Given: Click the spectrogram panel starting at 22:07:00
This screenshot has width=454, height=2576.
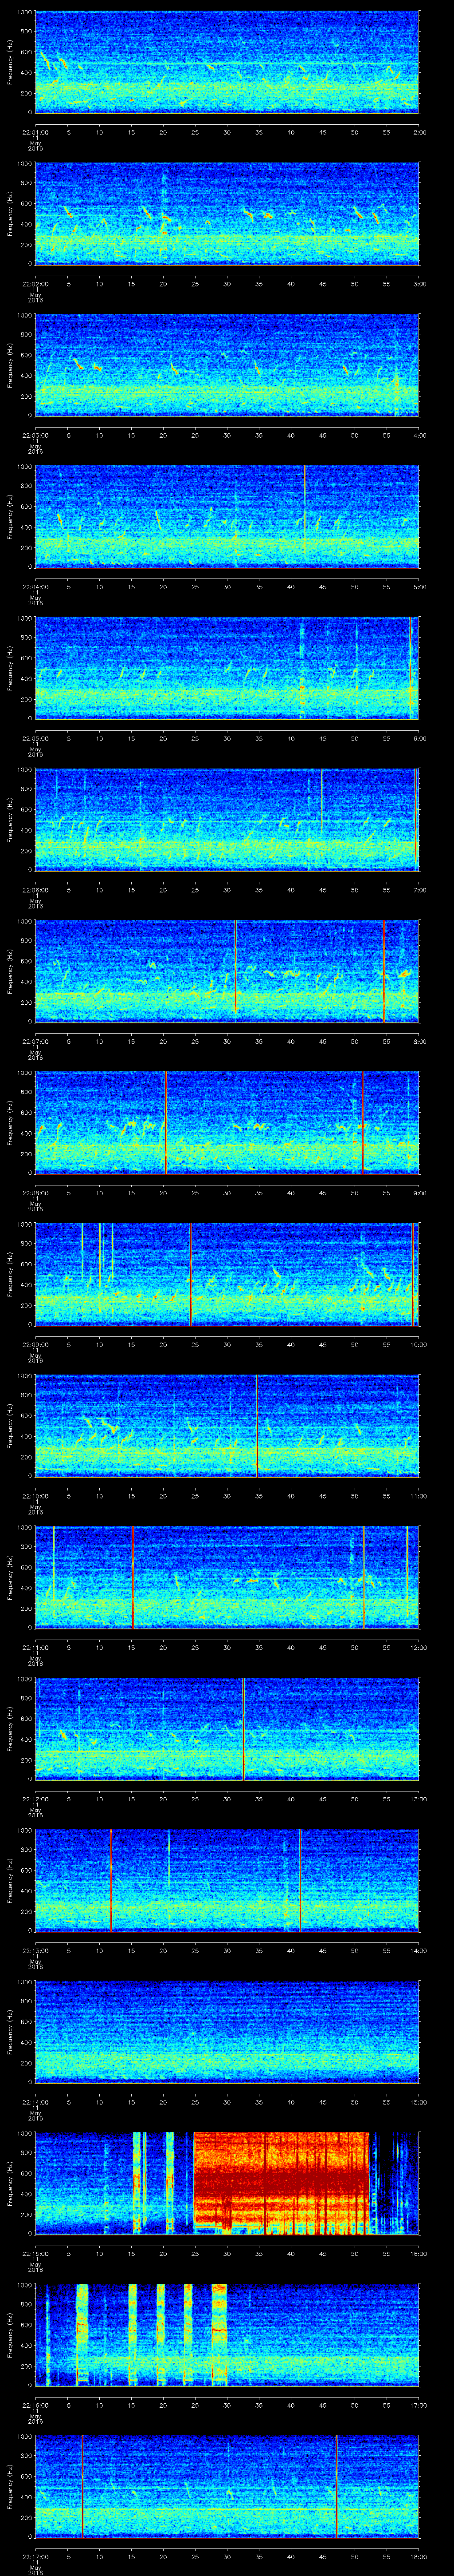Looking at the screenshot, I should point(227,970).
